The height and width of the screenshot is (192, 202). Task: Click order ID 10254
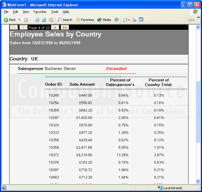54,103
